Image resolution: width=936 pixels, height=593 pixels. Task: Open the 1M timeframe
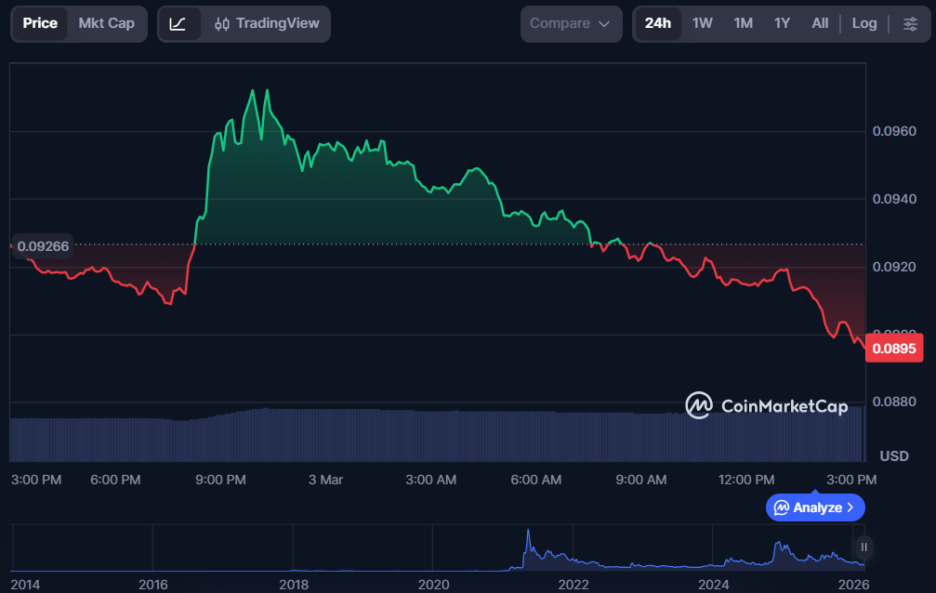(743, 23)
